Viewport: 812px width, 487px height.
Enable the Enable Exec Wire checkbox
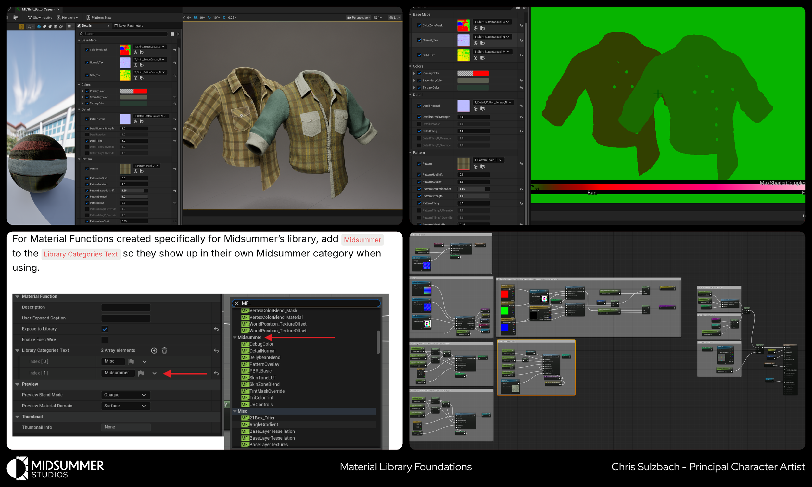pos(105,340)
